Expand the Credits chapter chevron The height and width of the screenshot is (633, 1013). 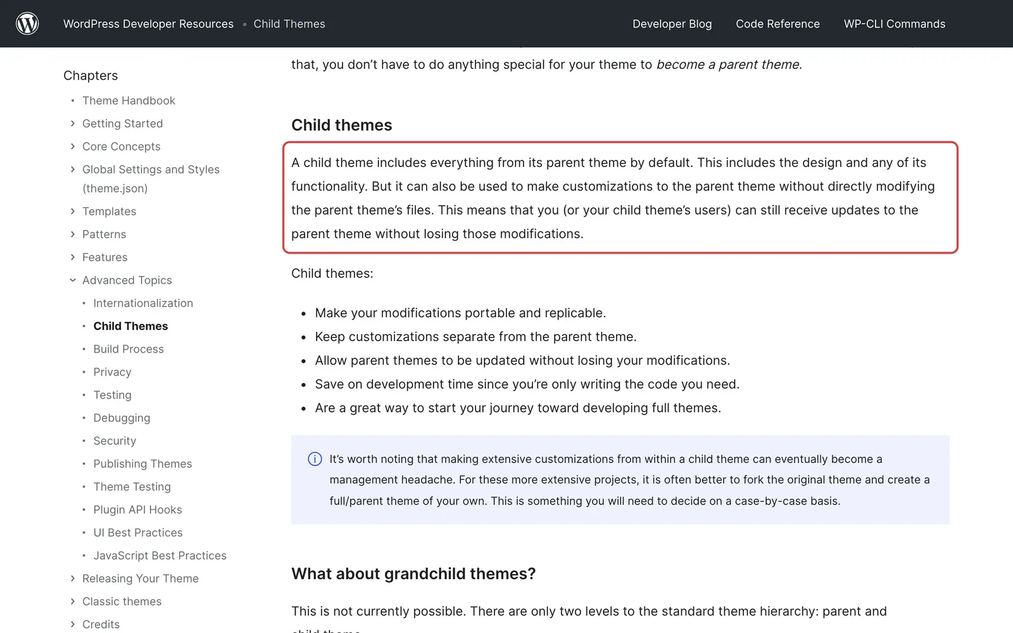tap(73, 624)
